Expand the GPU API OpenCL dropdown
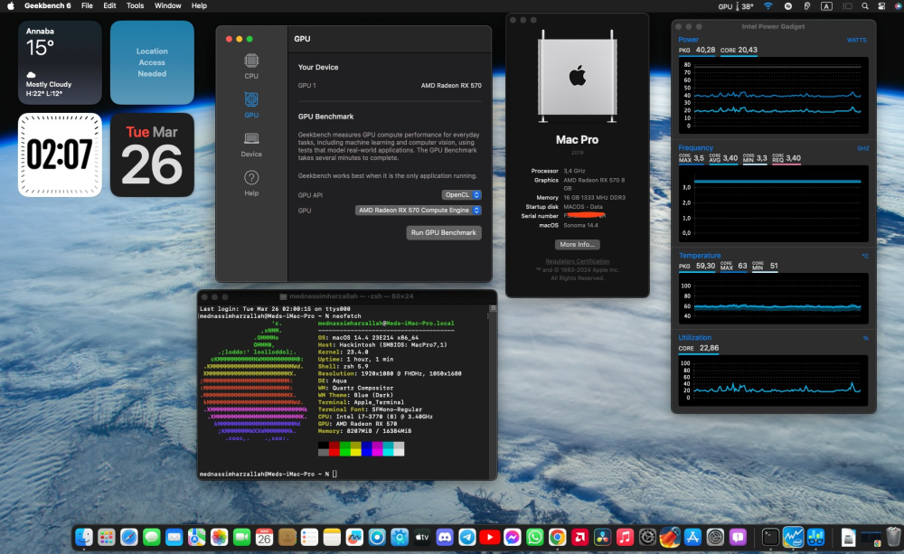Image resolution: width=904 pixels, height=554 pixels. click(x=461, y=195)
